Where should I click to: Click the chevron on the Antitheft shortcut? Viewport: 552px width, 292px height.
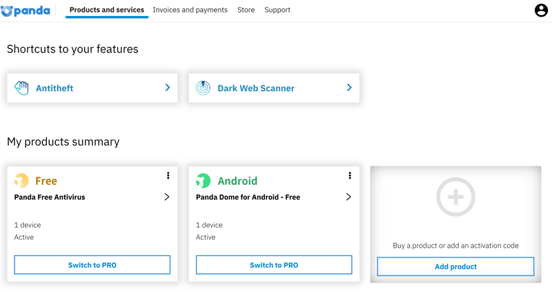pyautogui.click(x=168, y=88)
